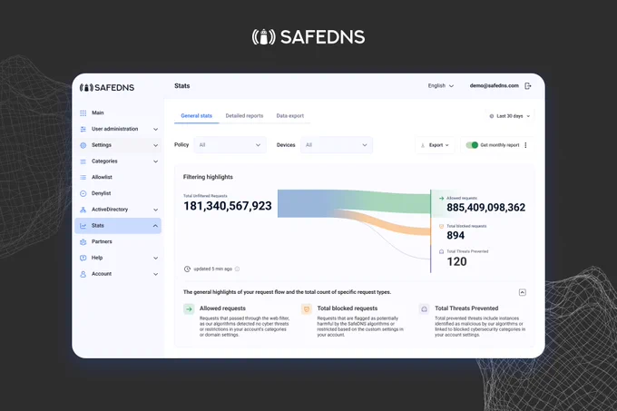This screenshot has width=617, height=411.
Task: Click the Partners icon in sidebar
Action: 83,242
